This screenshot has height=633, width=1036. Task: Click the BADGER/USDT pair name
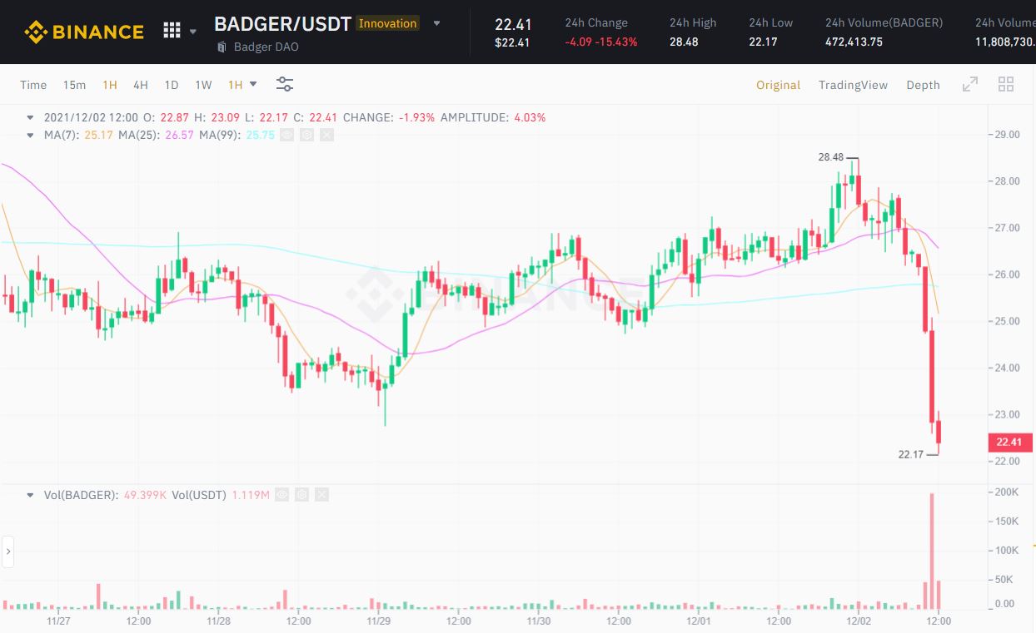[x=282, y=23]
